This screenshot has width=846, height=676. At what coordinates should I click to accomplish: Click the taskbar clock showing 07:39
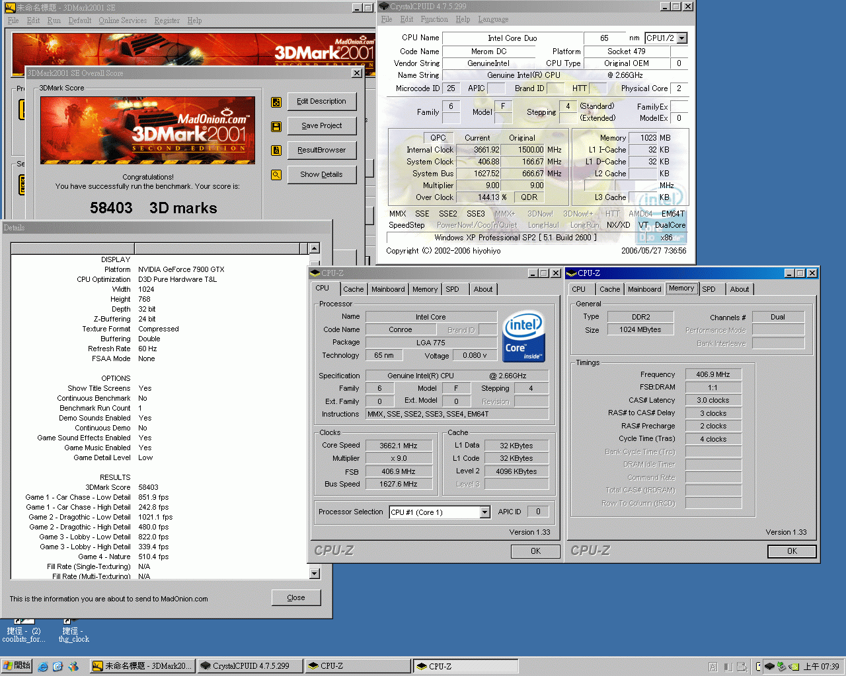(x=821, y=667)
